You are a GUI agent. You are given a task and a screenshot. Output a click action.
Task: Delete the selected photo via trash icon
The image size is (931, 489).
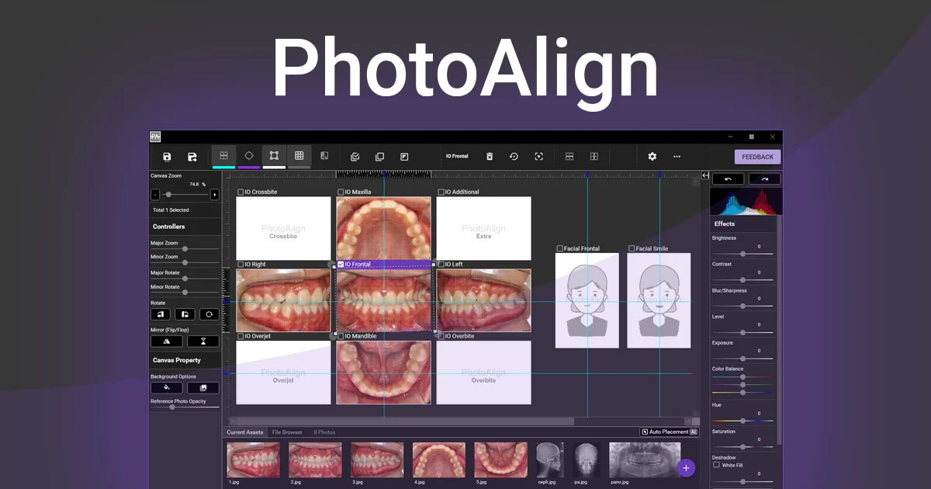490,156
